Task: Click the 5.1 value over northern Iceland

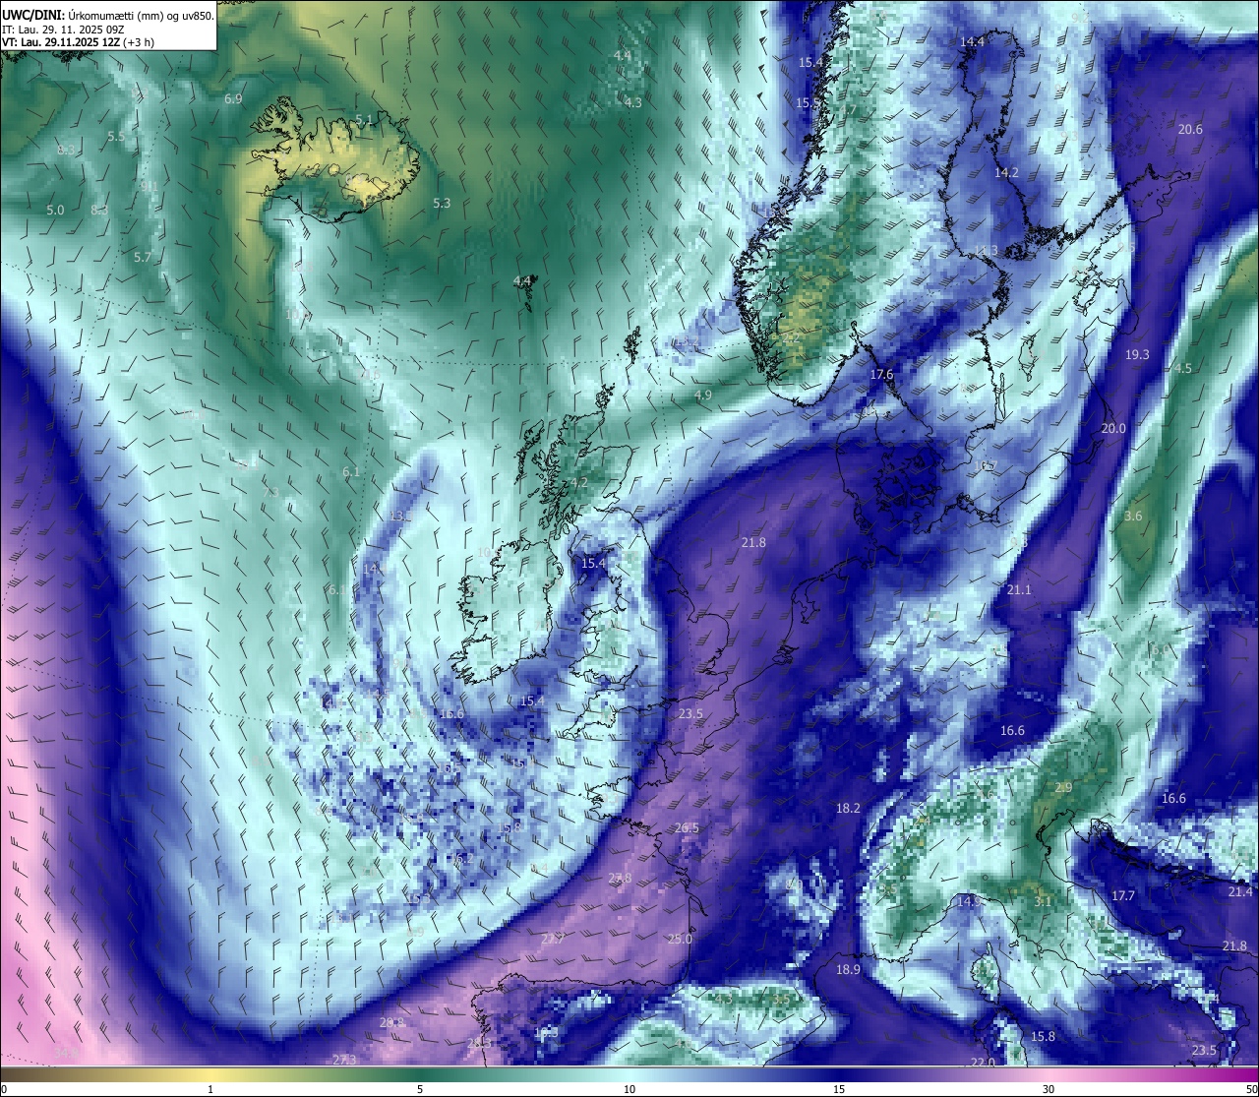Action: tap(365, 120)
